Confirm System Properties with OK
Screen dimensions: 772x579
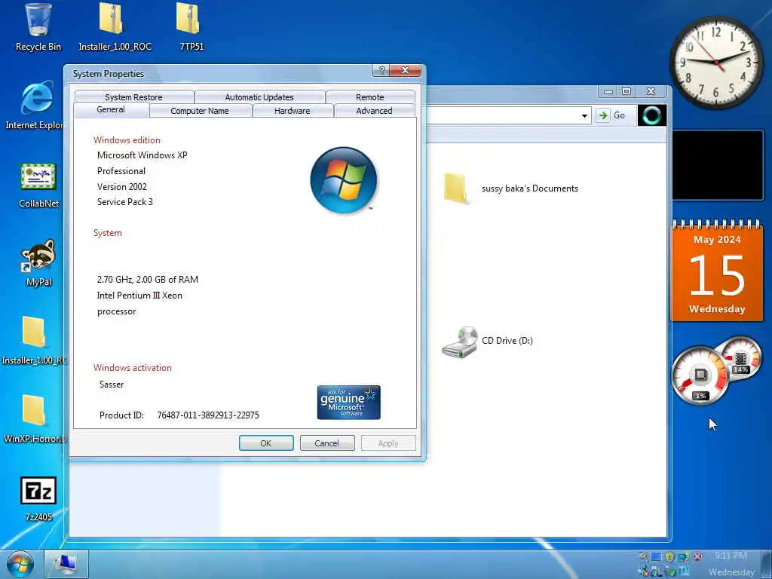click(266, 443)
